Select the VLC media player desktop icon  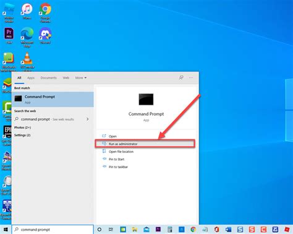pos(27,62)
